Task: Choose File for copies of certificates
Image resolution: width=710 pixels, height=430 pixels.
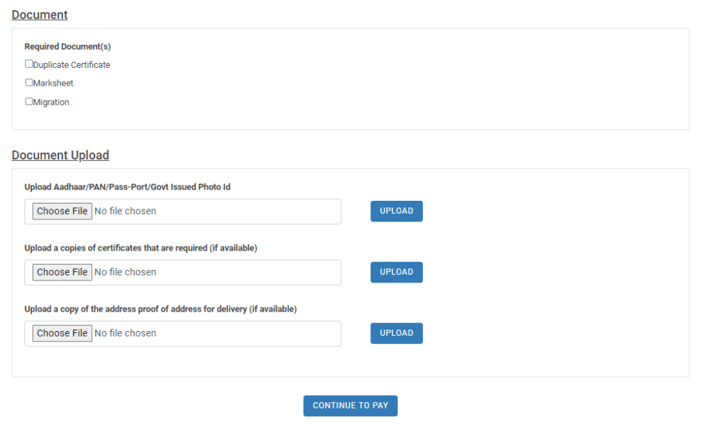Action: (62, 272)
